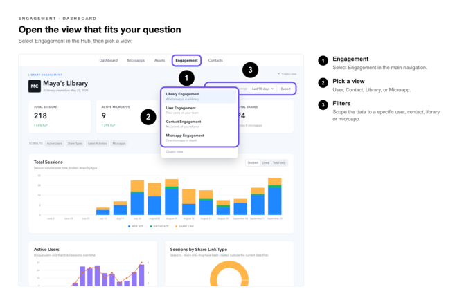Click the Classic view link with arrow icon
This screenshot has height=298, width=464.
(287, 74)
